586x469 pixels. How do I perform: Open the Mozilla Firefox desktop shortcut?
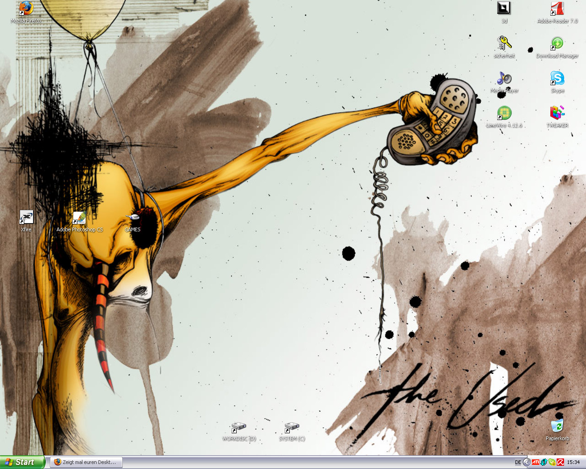point(27,12)
